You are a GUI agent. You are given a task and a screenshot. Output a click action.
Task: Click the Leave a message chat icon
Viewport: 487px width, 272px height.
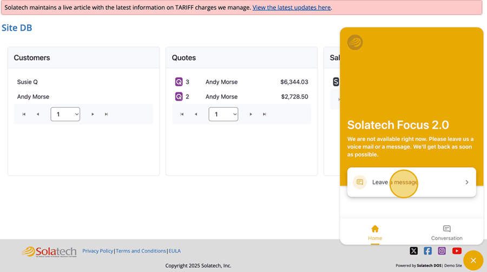[x=360, y=182]
